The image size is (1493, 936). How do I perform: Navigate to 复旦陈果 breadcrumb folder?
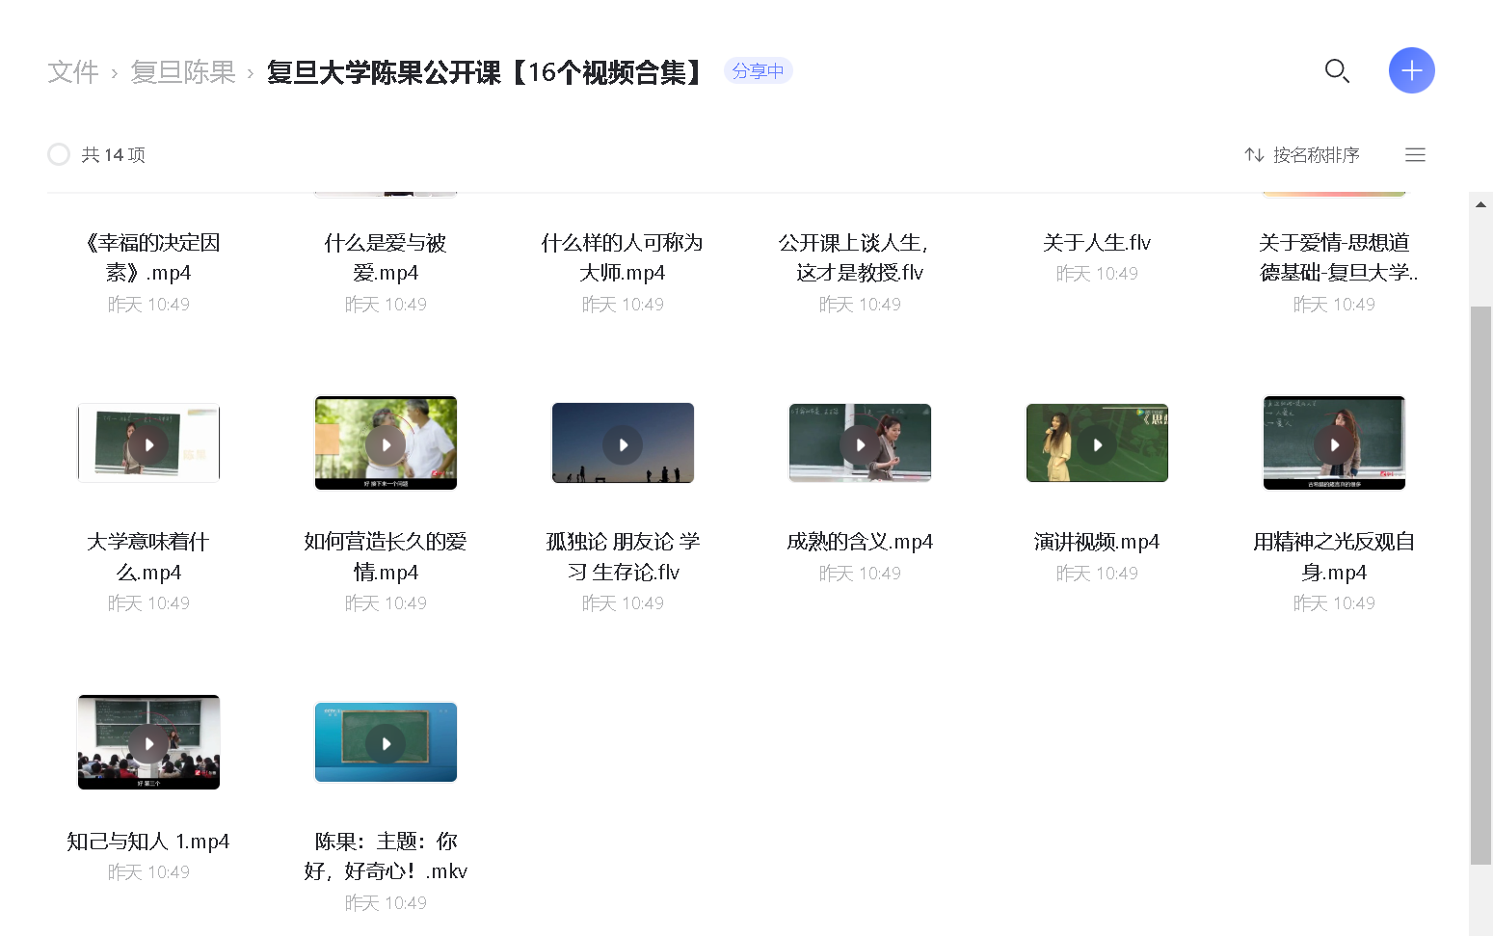pos(183,72)
